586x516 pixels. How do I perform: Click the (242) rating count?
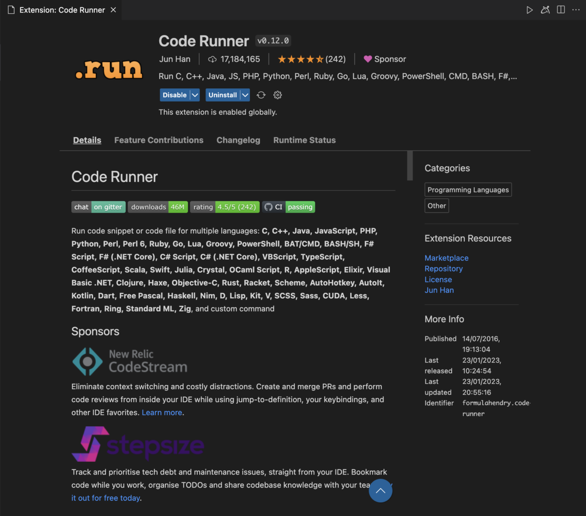click(335, 59)
